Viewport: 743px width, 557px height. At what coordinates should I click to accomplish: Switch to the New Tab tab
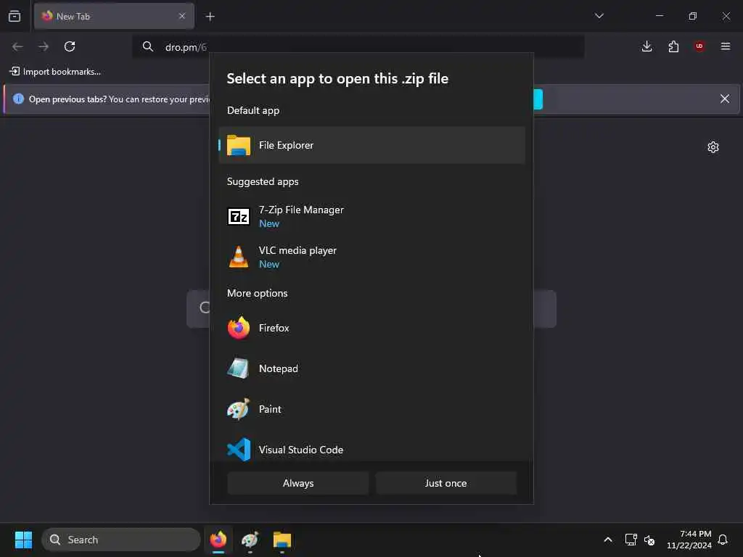pos(114,16)
